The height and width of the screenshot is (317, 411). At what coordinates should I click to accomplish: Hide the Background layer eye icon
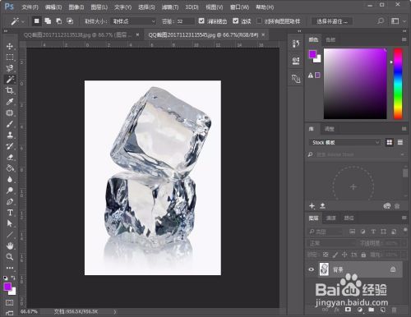(312, 269)
